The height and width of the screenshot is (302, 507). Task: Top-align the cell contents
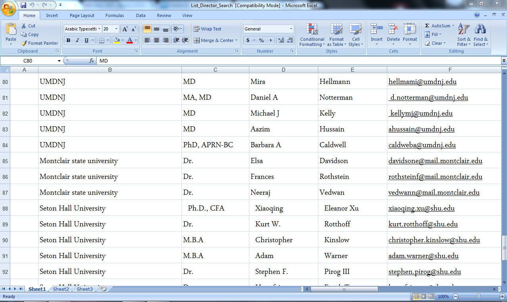pos(147,29)
